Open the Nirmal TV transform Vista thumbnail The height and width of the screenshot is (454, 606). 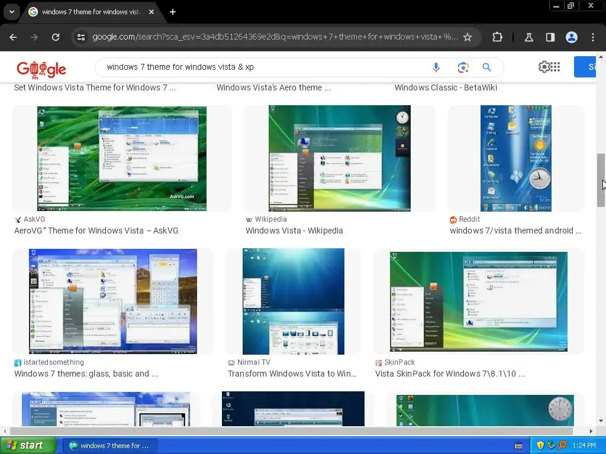coord(294,301)
